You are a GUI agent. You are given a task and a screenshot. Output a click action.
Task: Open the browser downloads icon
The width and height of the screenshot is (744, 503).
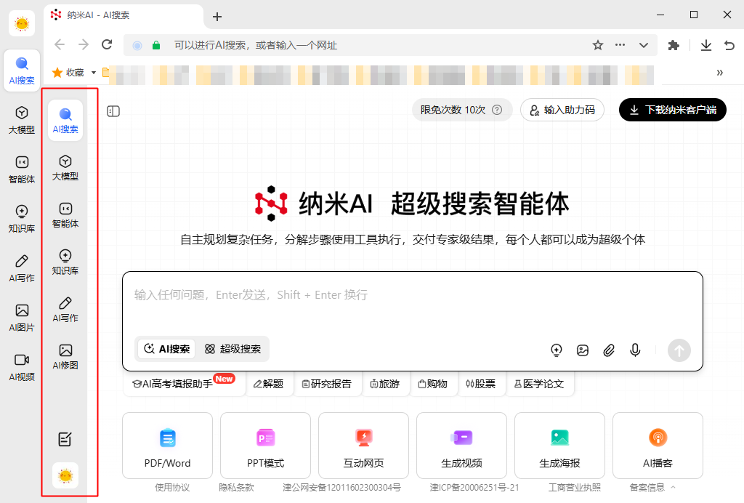click(x=706, y=45)
